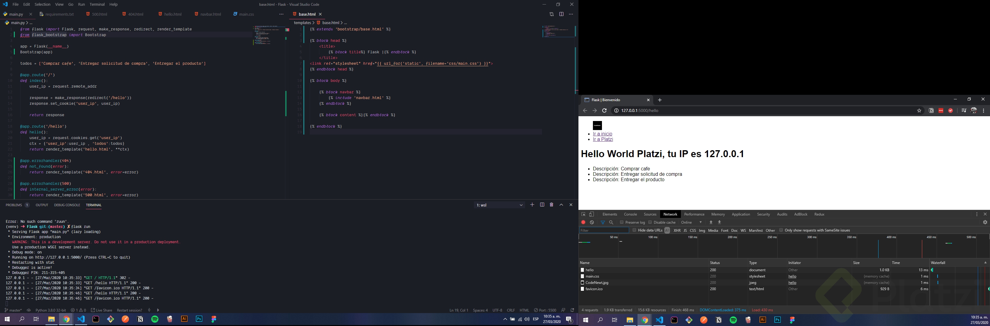Open the Terminal menu in VS Code
This screenshot has width=990, height=326.
pyautogui.click(x=97, y=4)
